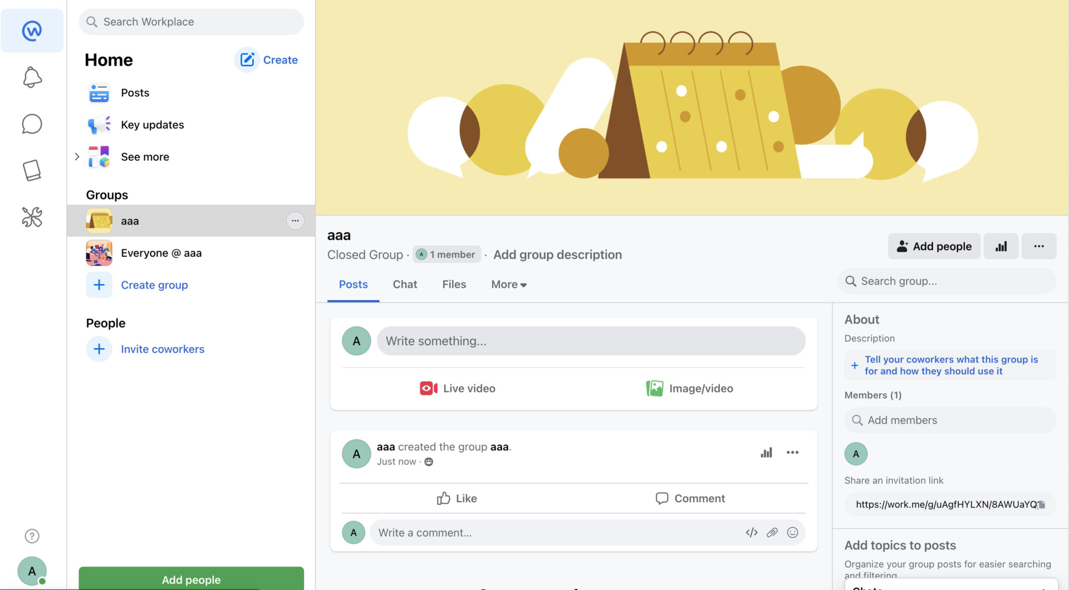Like the group creation post
1069x590 pixels.
point(457,498)
